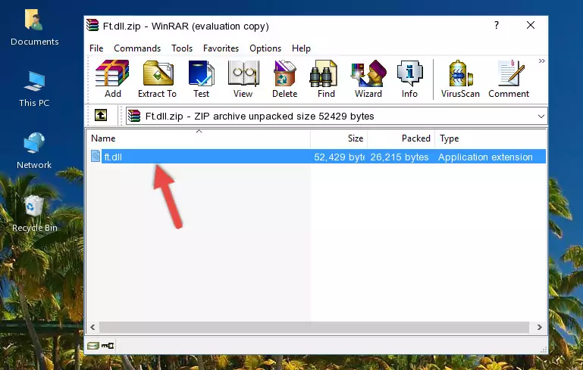This screenshot has width=583, height=370.
Task: Click the horizontal scrollbar right arrow
Action: click(x=539, y=327)
